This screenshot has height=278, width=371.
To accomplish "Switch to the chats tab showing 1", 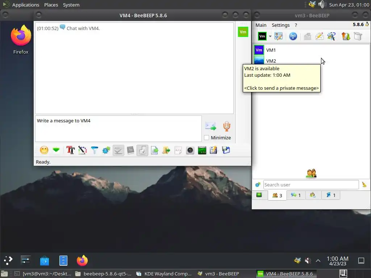I will (x=296, y=195).
